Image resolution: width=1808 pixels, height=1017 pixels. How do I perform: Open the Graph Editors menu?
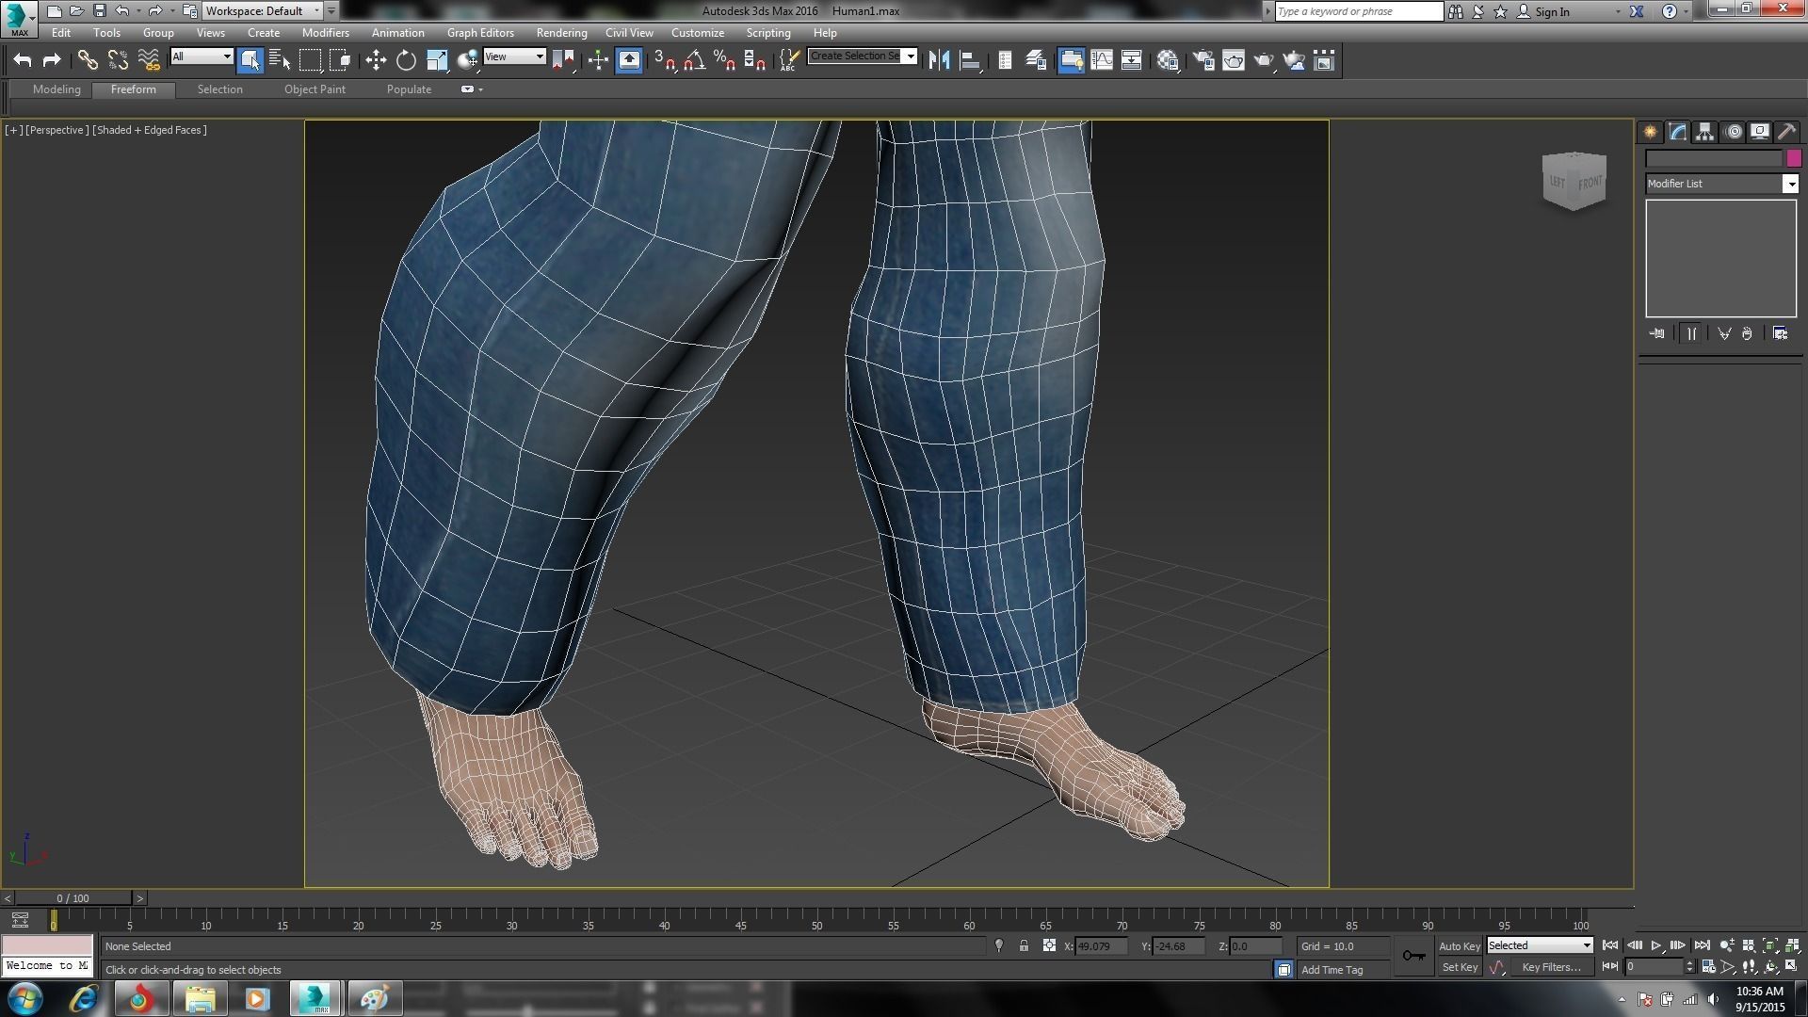pyautogui.click(x=480, y=33)
